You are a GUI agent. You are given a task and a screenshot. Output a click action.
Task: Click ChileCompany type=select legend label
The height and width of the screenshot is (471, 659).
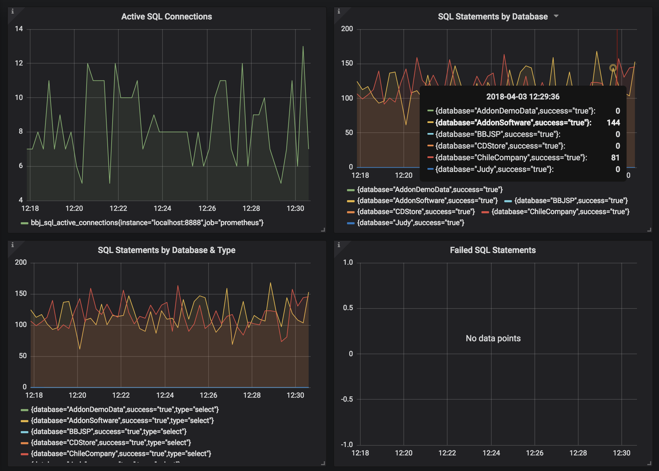(x=121, y=454)
